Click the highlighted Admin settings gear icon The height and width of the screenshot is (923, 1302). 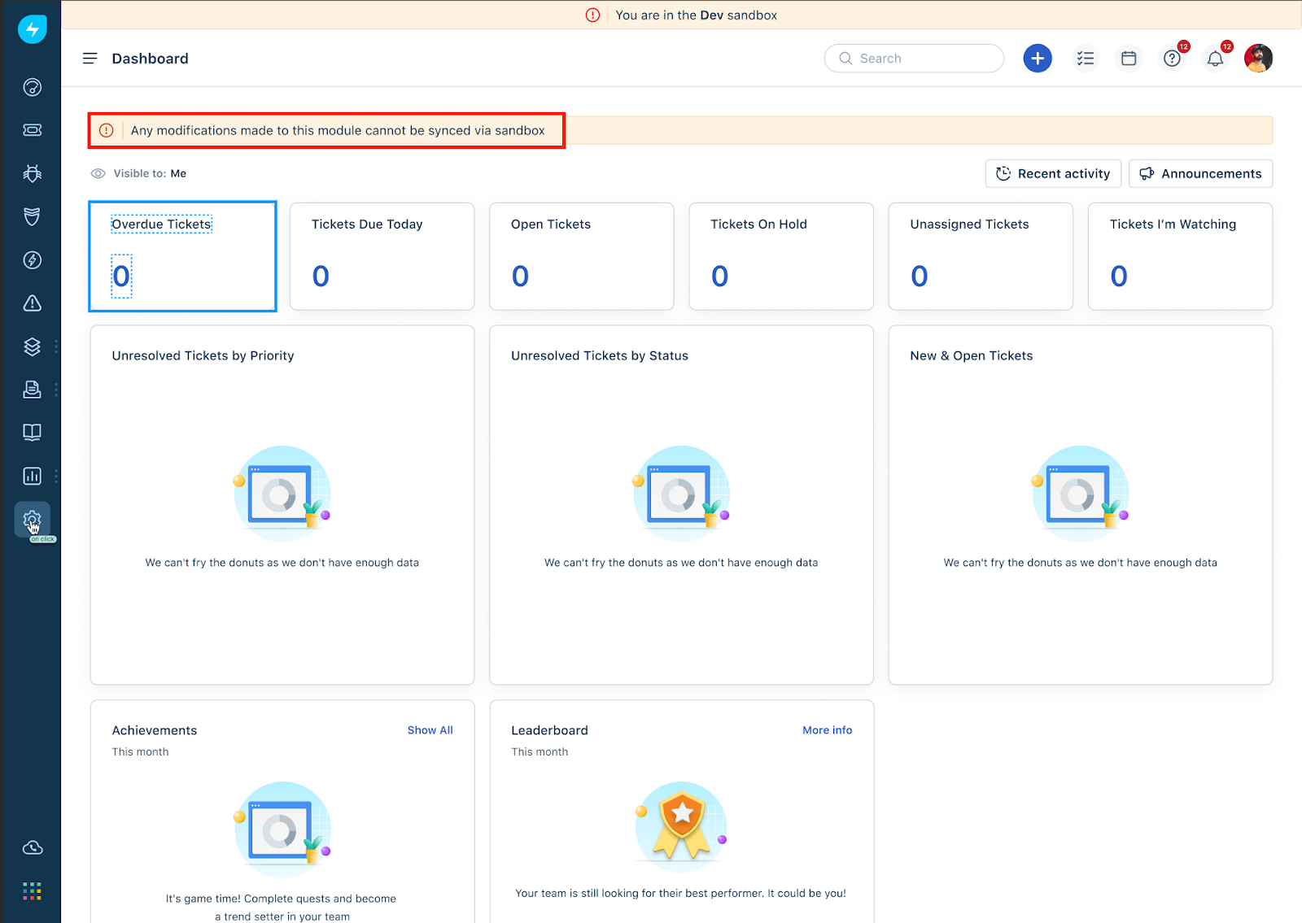[x=33, y=518]
